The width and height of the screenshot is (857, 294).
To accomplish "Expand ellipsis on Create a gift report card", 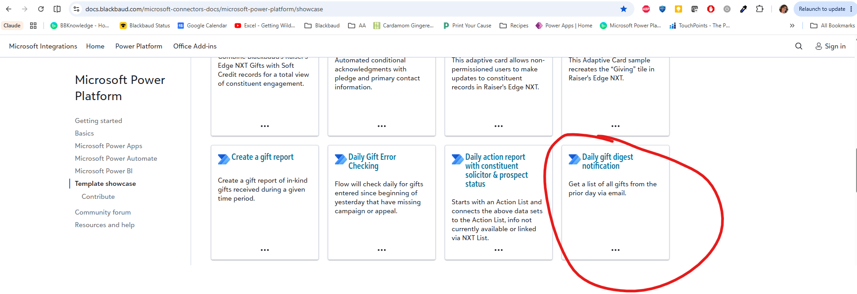I will (265, 250).
